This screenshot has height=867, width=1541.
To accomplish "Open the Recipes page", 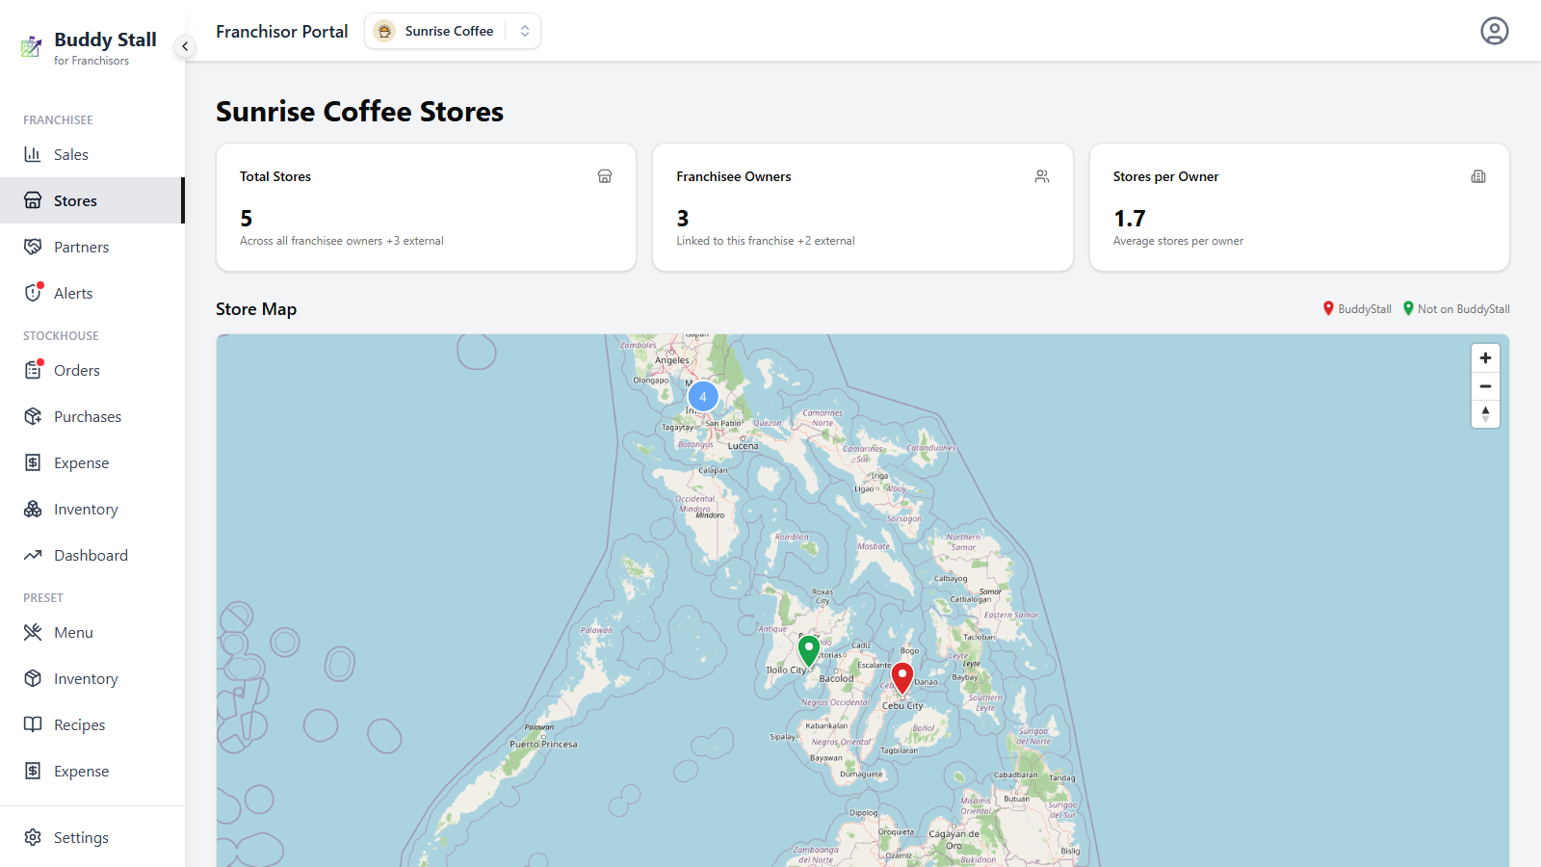I will coord(92,724).
